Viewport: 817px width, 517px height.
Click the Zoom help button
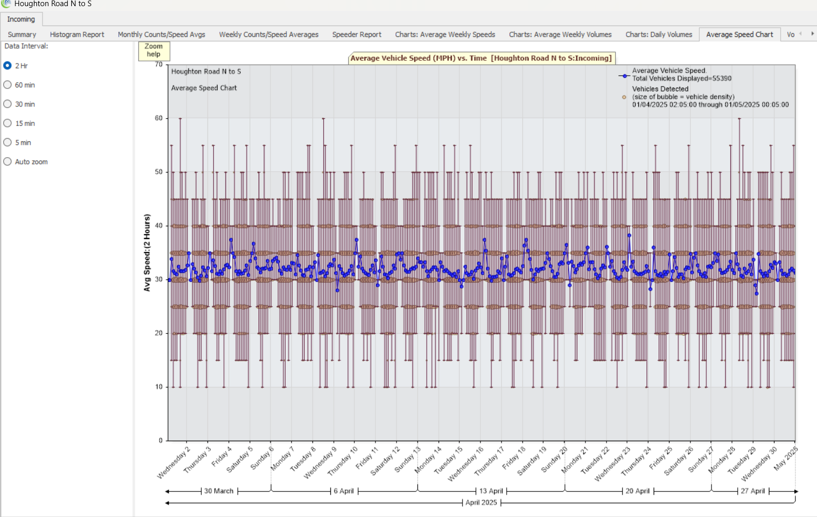click(x=154, y=51)
